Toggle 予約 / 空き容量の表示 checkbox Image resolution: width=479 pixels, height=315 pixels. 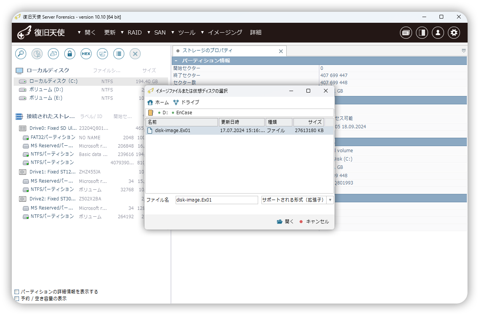(x=17, y=299)
